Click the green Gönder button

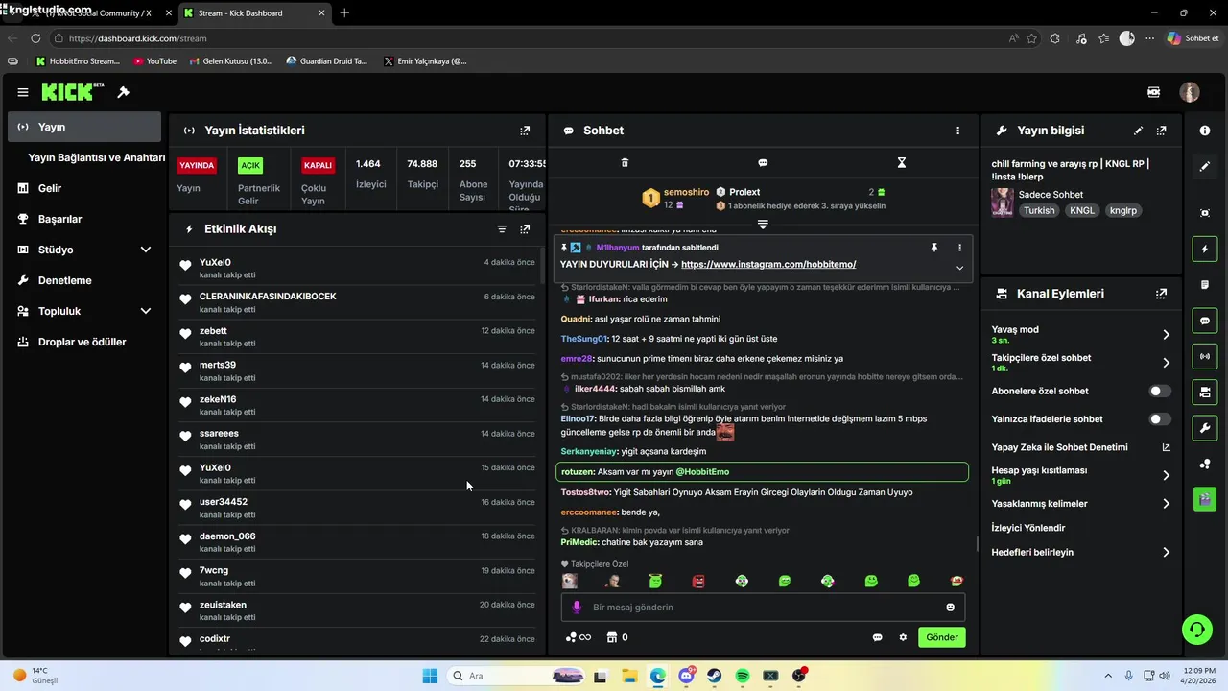[941, 637]
